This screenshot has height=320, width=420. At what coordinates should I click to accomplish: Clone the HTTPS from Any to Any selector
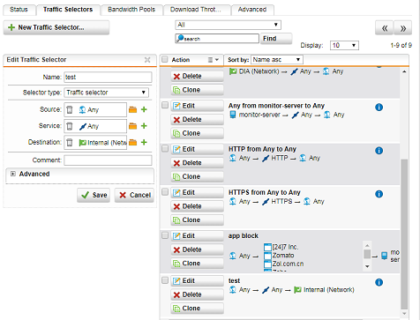click(197, 220)
